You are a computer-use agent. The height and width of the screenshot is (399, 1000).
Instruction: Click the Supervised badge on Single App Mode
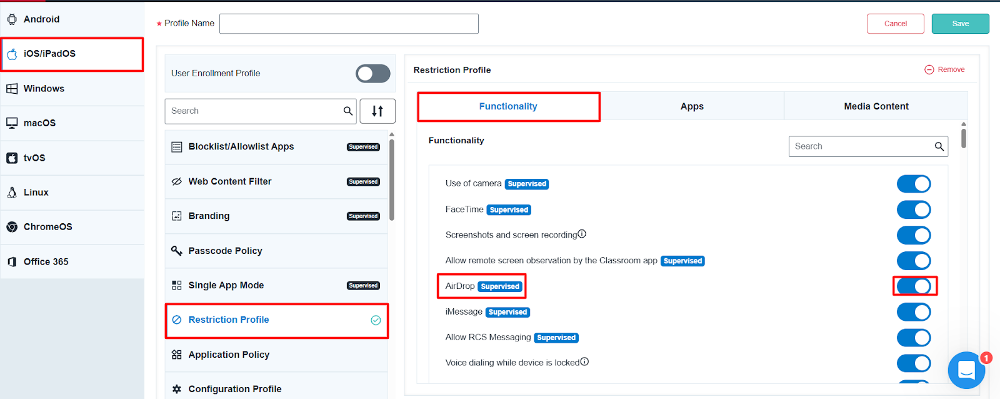[363, 286]
